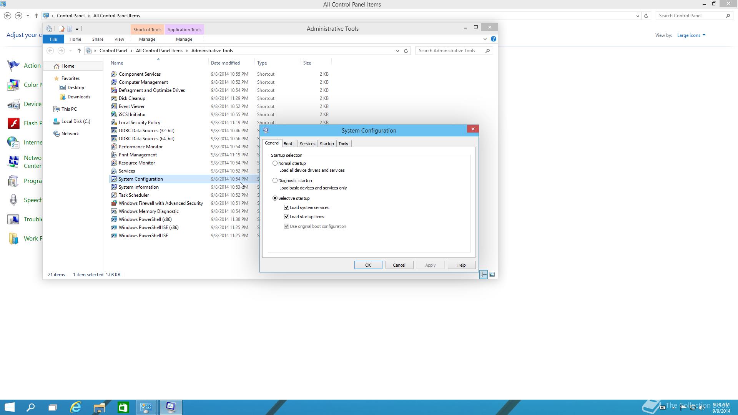This screenshot has height=415, width=738.
Task: Open the Windows Store taskbar icon
Action: [x=123, y=407]
